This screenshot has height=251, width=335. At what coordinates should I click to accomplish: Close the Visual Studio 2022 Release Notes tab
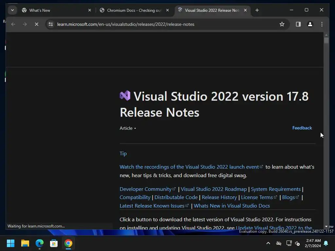pyautogui.click(x=245, y=10)
